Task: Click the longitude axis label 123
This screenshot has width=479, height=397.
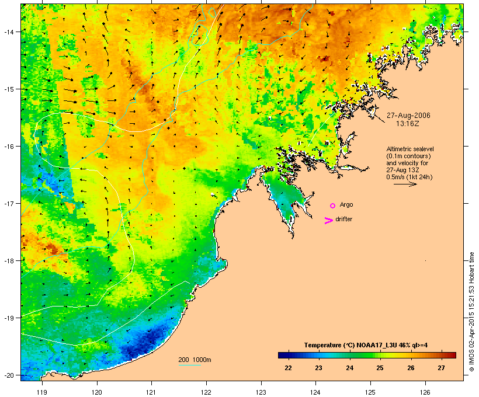Action: (x=261, y=392)
